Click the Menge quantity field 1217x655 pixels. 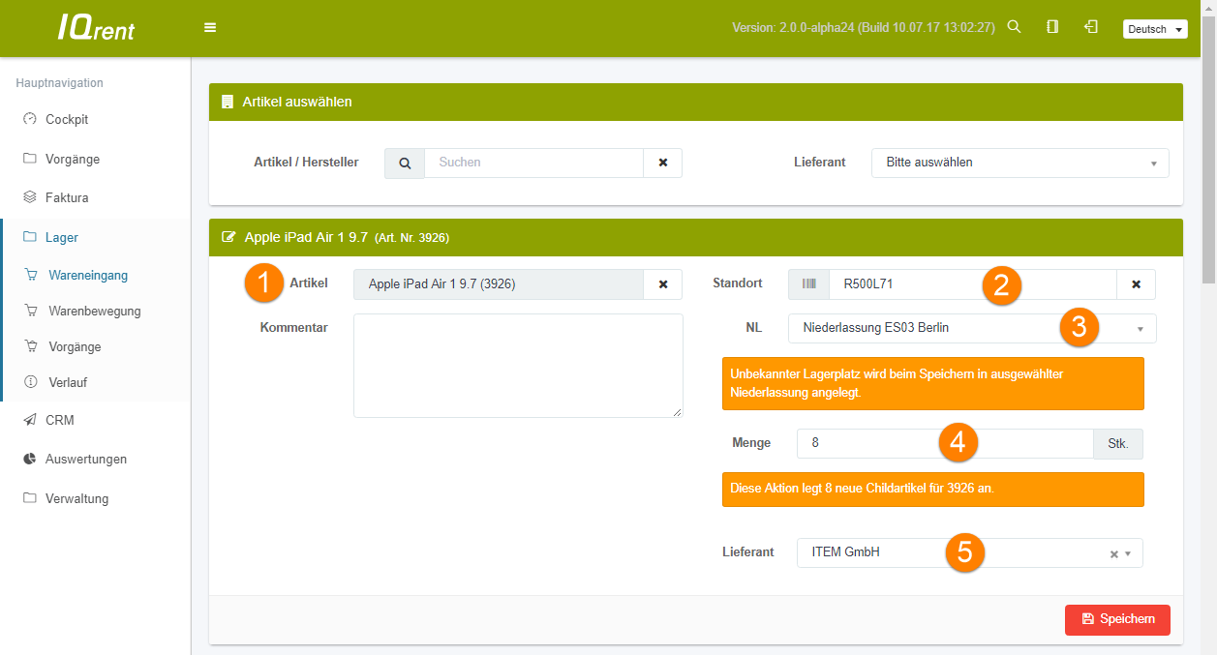945,443
